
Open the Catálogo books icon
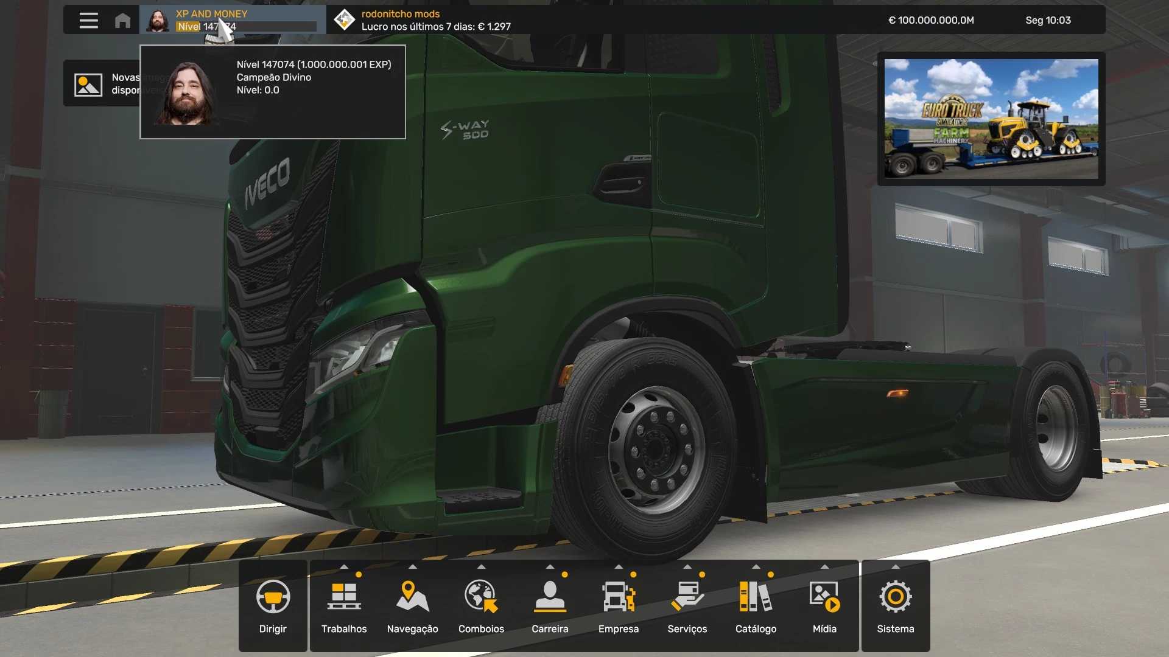(x=756, y=597)
